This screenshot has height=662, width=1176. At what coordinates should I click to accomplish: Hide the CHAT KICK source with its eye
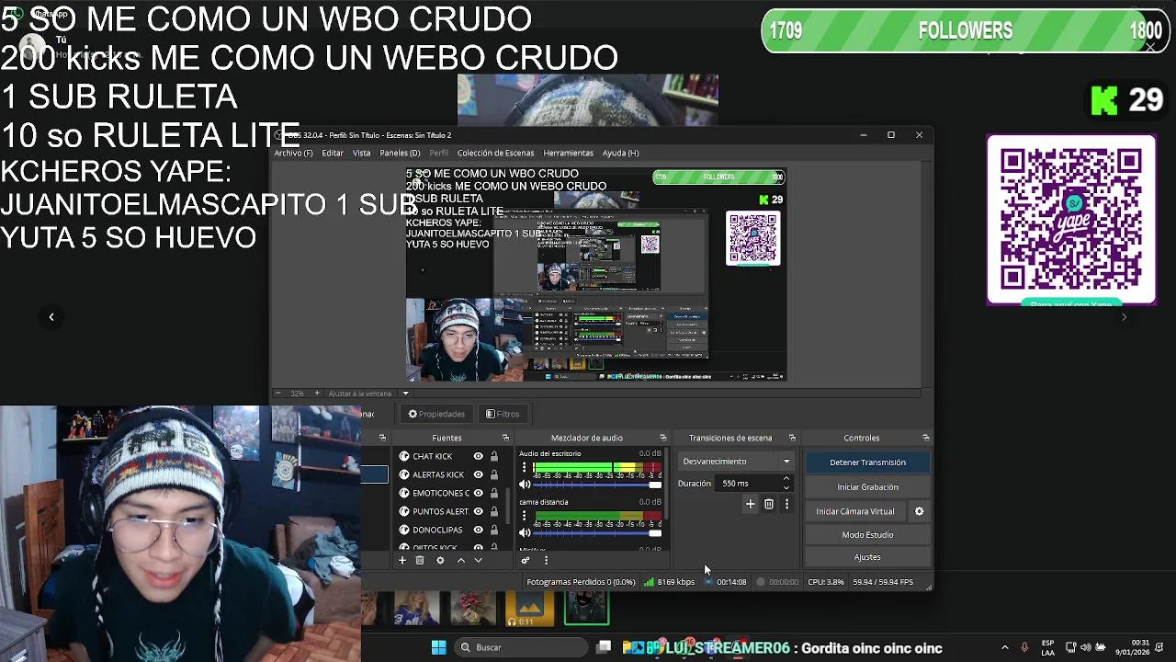coord(478,456)
